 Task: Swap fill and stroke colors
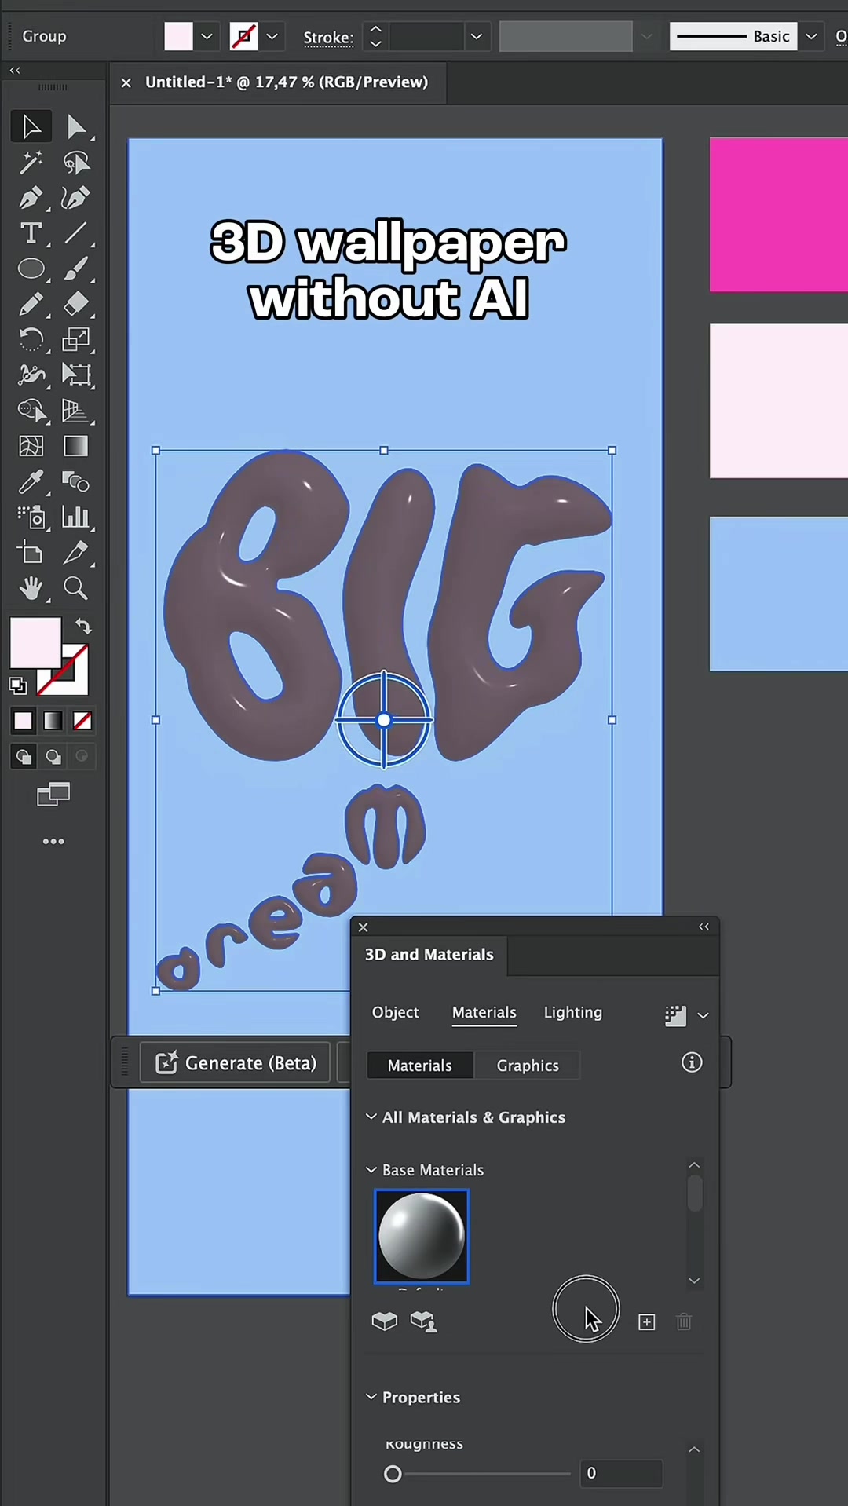pos(83,626)
